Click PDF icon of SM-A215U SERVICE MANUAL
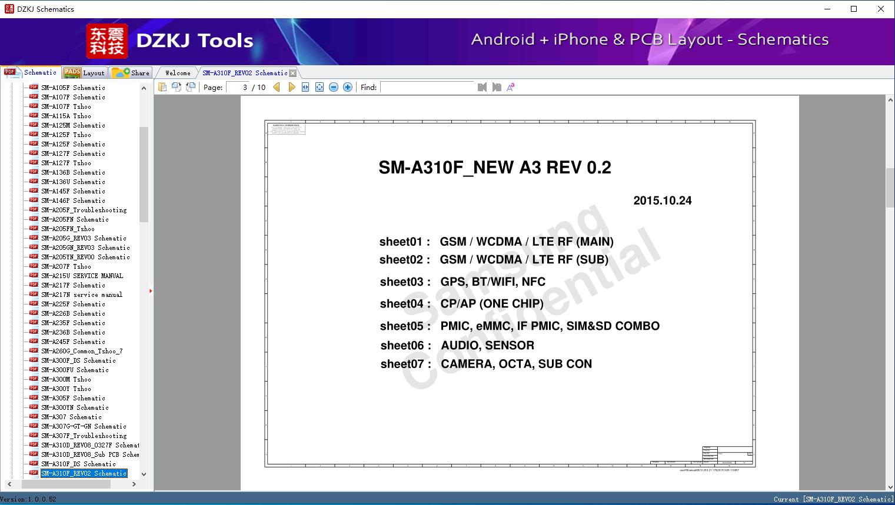The image size is (895, 505). coord(34,276)
